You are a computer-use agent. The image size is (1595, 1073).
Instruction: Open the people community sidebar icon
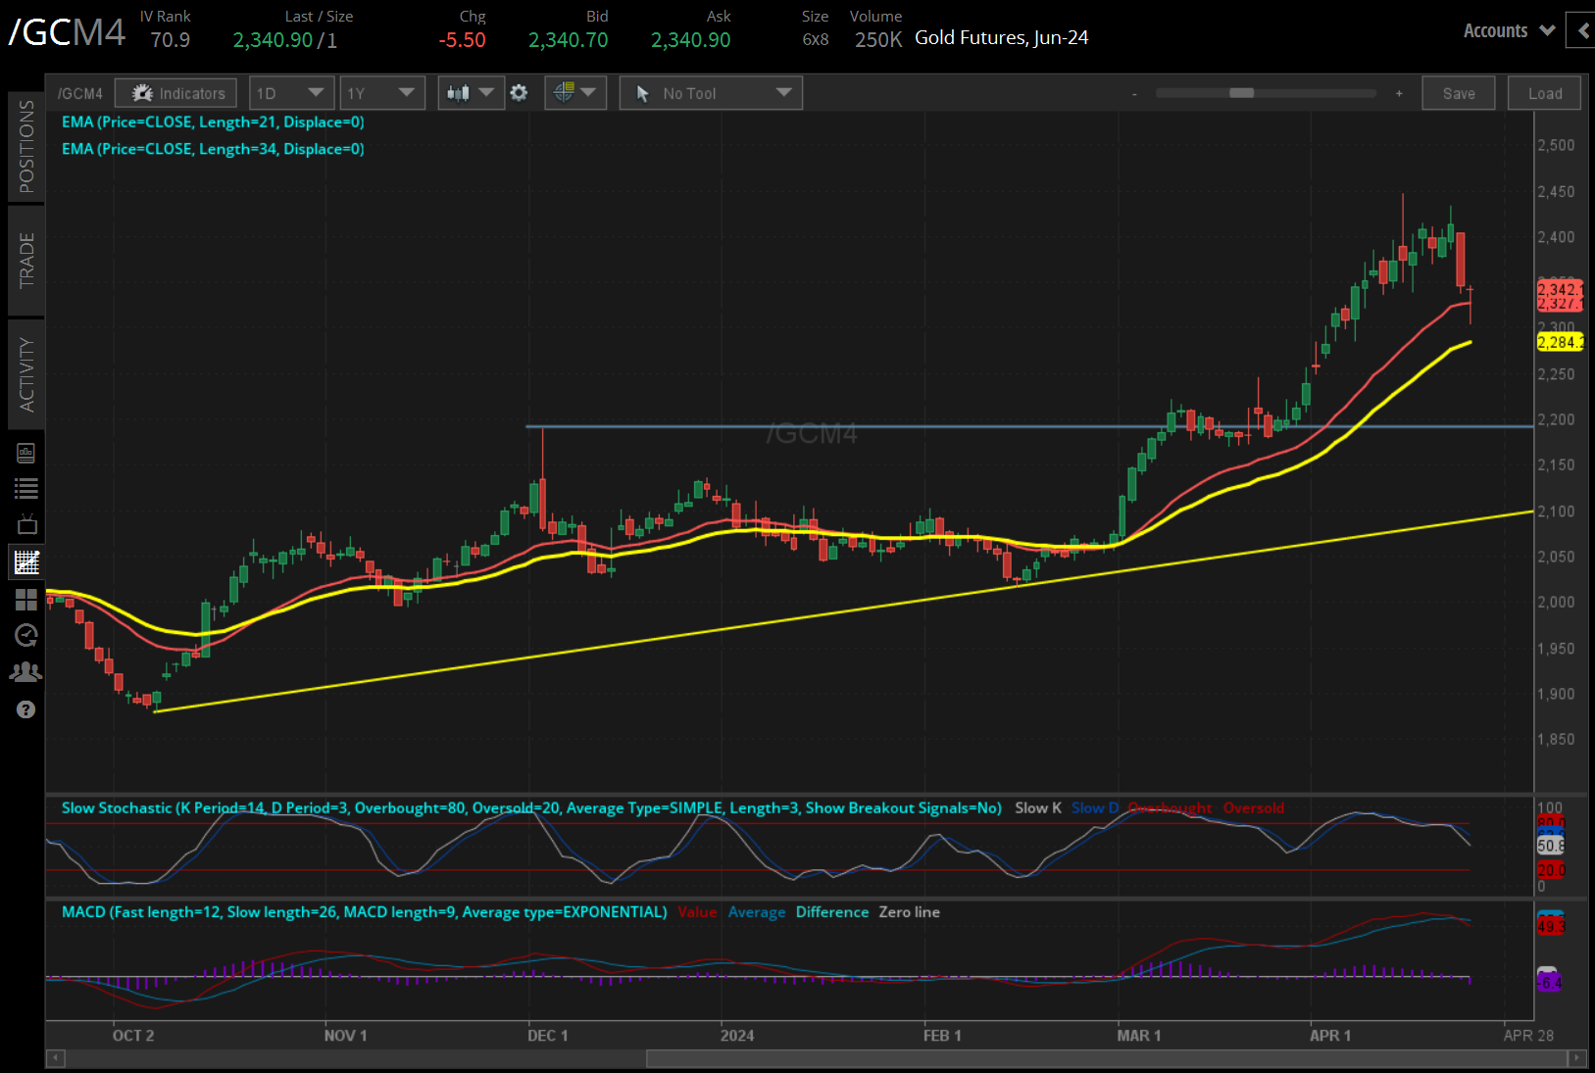(26, 672)
